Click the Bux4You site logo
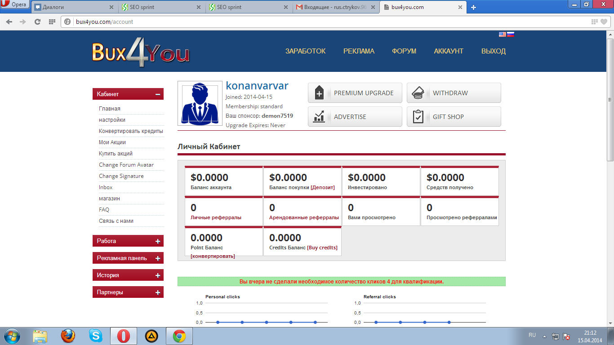This screenshot has width=614, height=345. pos(141,53)
